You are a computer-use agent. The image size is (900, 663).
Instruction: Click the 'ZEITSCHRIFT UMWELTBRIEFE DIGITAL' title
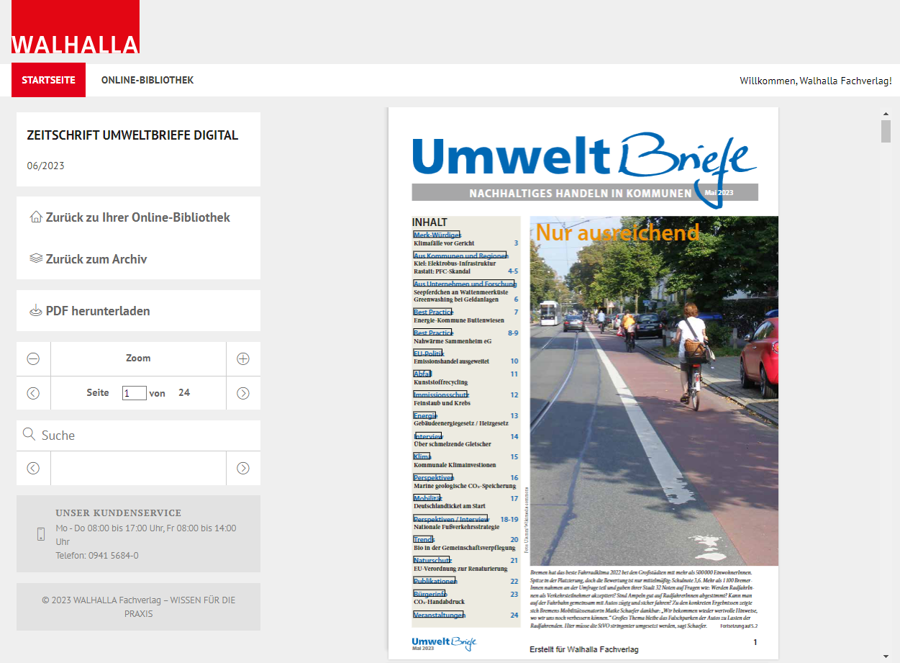click(x=132, y=135)
